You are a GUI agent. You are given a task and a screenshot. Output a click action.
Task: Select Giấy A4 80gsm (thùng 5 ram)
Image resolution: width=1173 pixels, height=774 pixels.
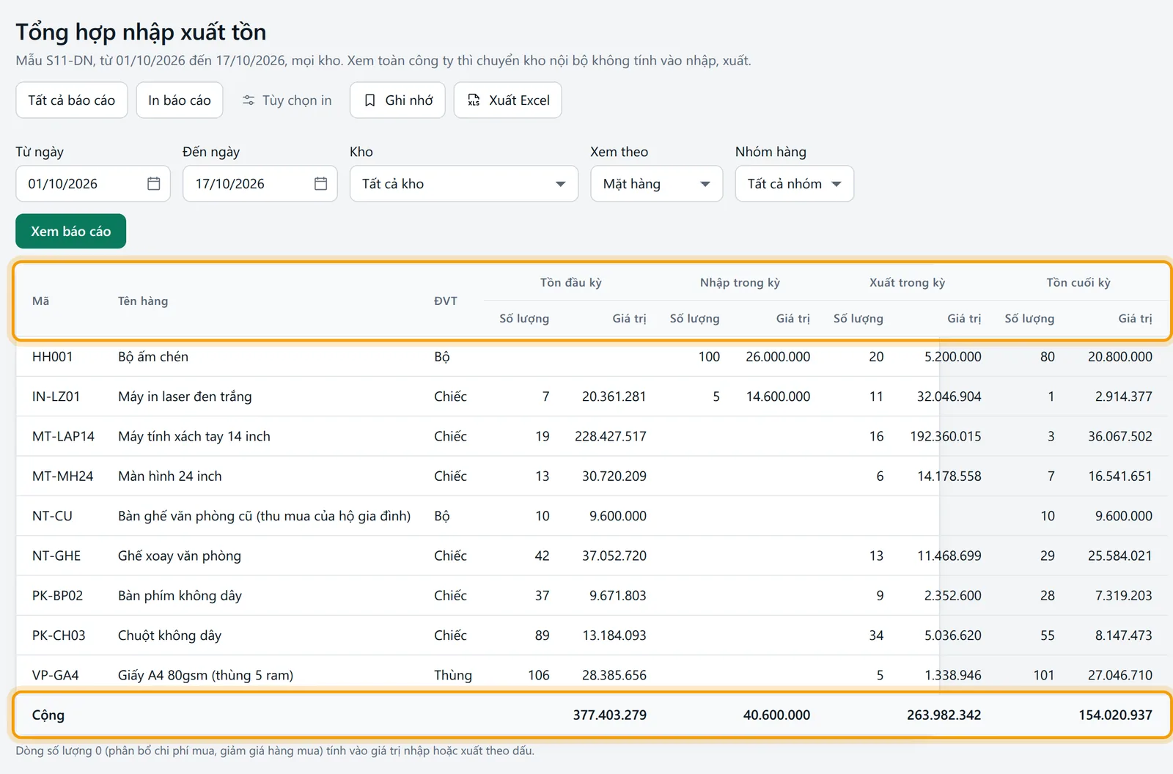click(x=205, y=675)
